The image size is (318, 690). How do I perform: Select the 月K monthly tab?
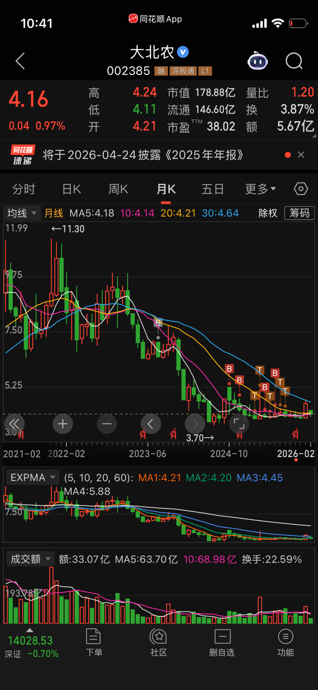(x=166, y=189)
